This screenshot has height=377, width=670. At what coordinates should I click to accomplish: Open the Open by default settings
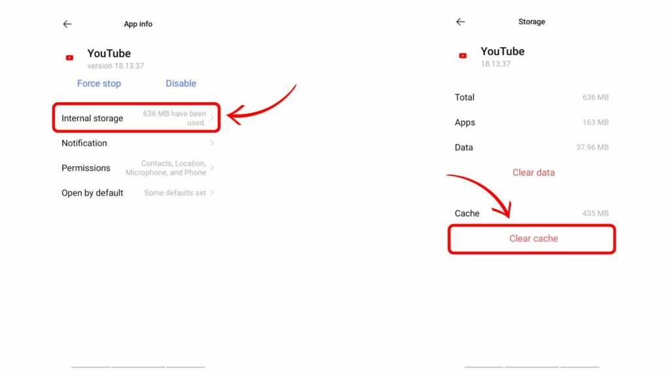92,192
